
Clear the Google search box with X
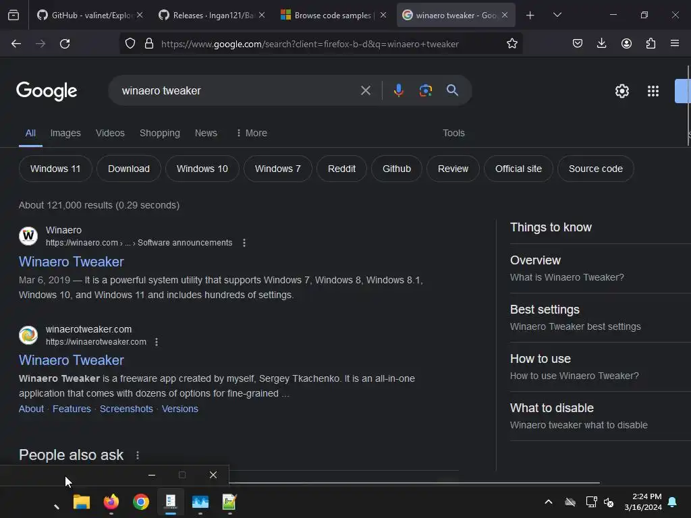365,91
